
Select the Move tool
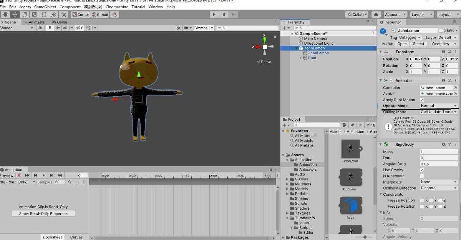[15, 15]
